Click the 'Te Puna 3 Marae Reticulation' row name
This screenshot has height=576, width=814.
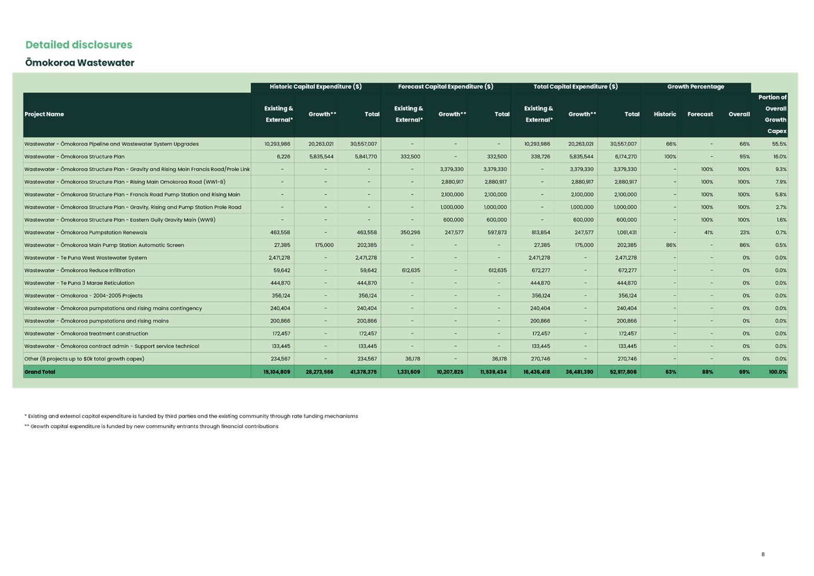(79, 283)
